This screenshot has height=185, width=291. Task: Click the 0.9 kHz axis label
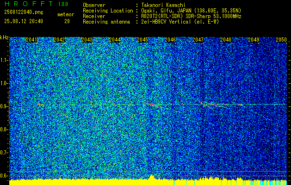(x=4, y=106)
